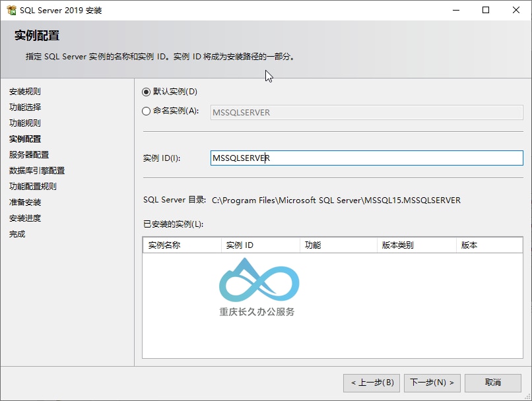The width and height of the screenshot is (532, 401).
Task: Sort by 版本类别 column header
Action: (x=416, y=245)
